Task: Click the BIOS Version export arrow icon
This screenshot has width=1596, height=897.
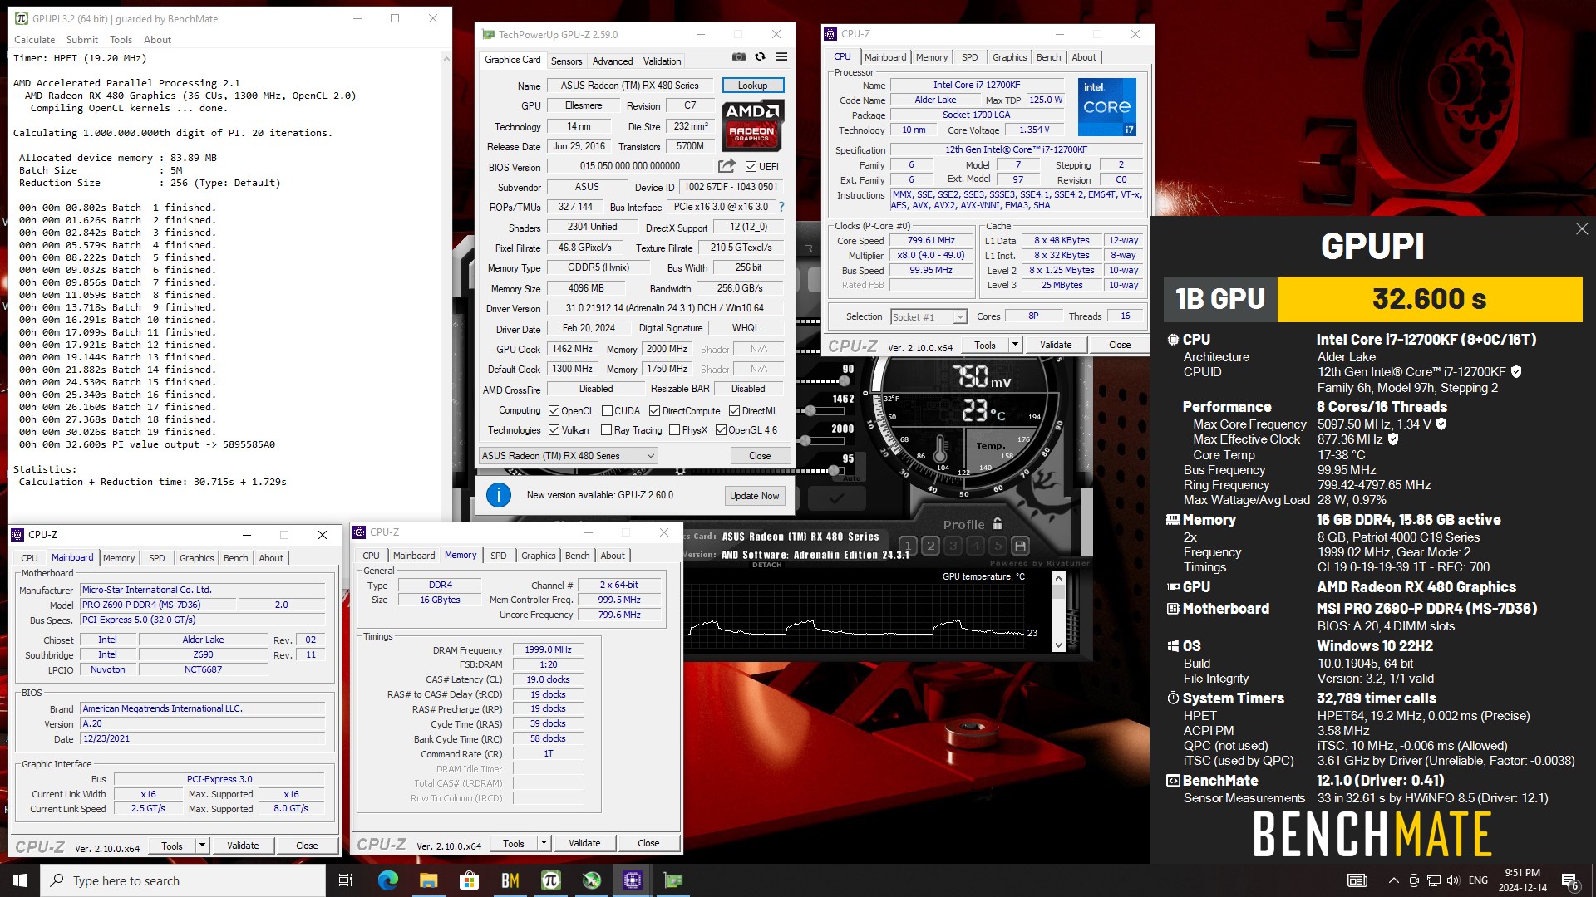Action: click(727, 166)
